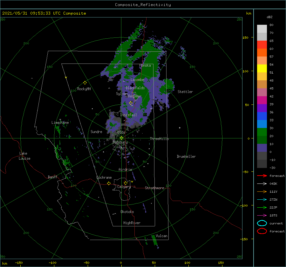Click the RedDeer label
Image resolution: width=286 pixels, height=267 pixels.
[135, 96]
